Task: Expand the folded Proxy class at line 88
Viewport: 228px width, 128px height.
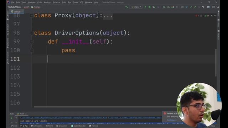Action: tap(32, 15)
